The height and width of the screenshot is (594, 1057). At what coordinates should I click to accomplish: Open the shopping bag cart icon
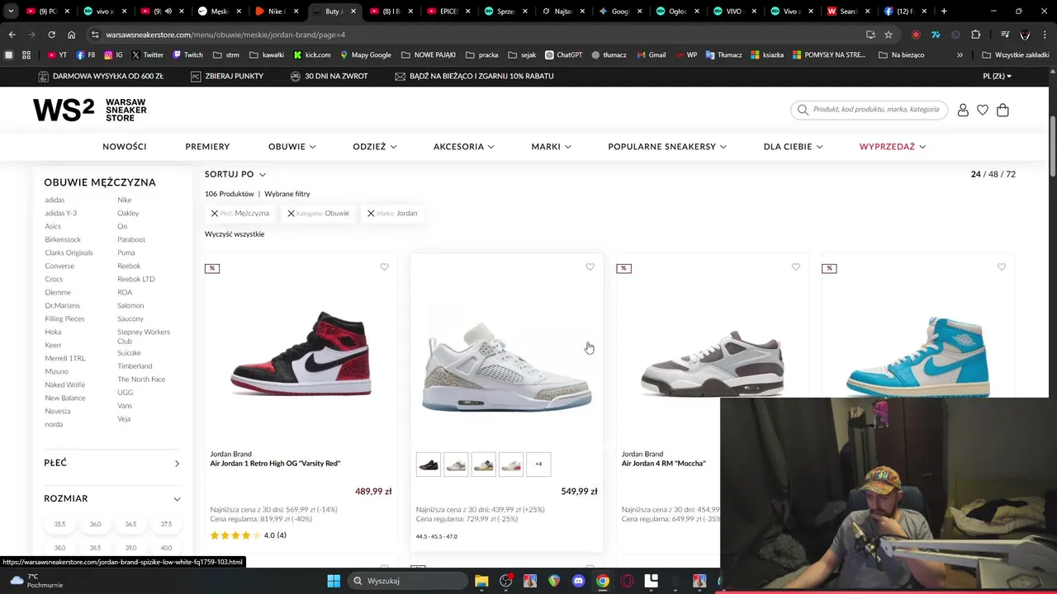1002,110
